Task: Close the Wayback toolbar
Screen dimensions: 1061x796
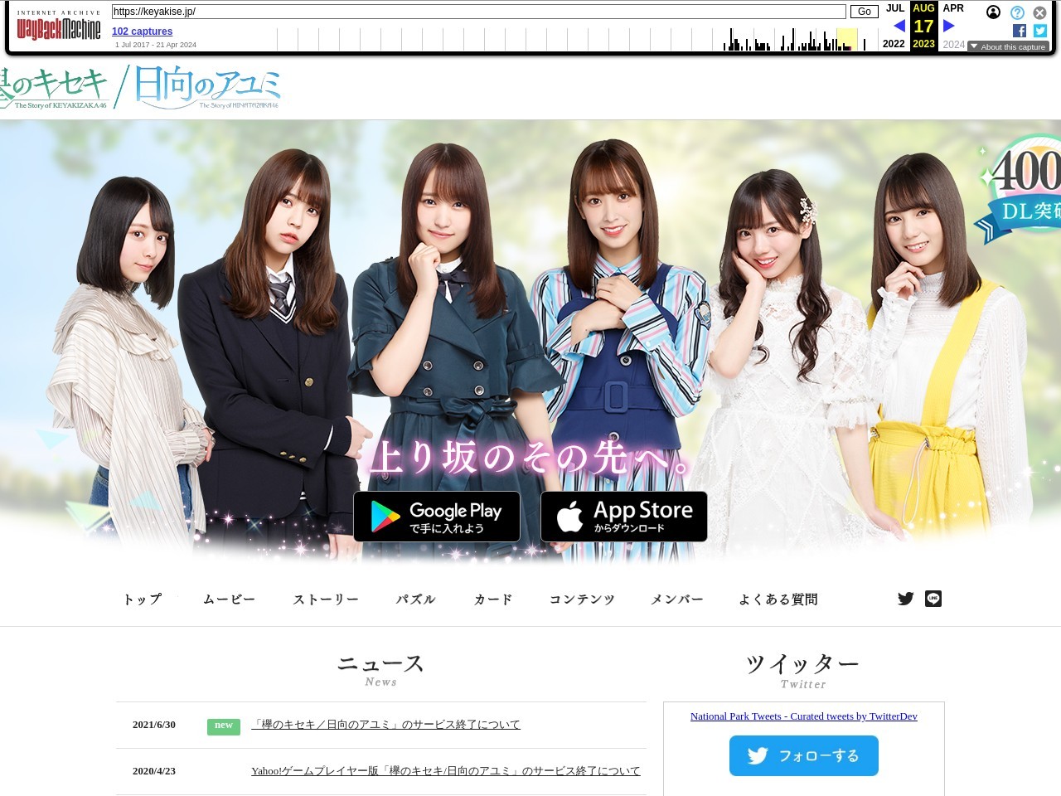Action: (x=1039, y=12)
